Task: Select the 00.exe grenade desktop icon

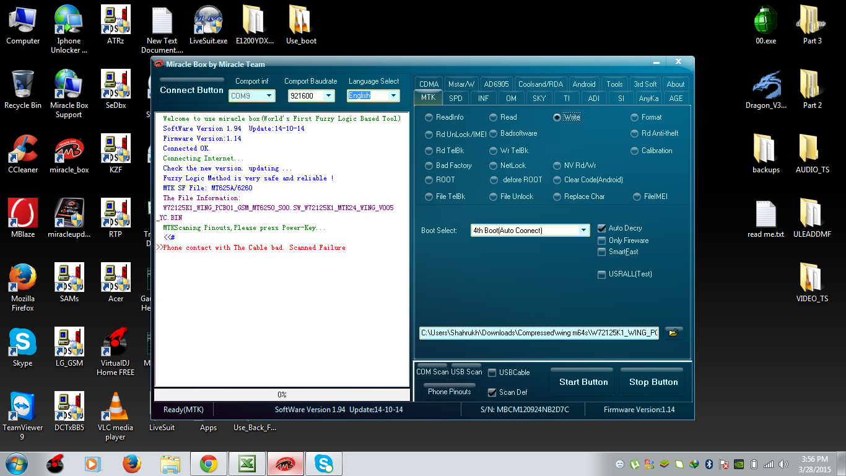Action: (x=766, y=25)
